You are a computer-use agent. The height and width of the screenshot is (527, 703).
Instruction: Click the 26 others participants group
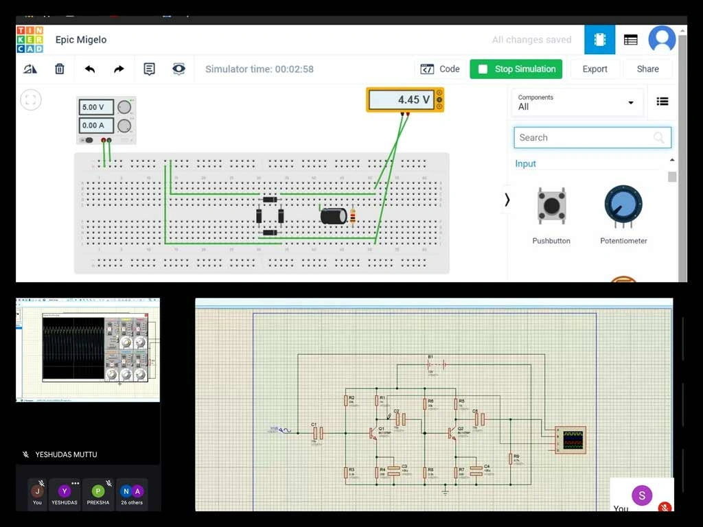pyautogui.click(x=132, y=494)
